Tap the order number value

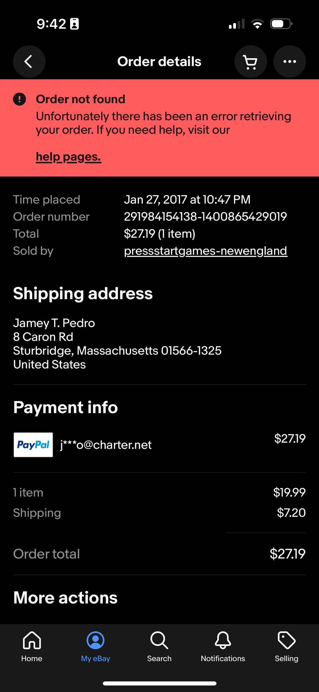tap(205, 217)
